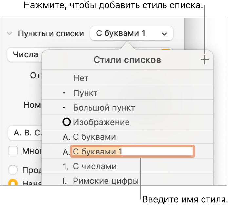The width and height of the screenshot is (232, 206).
Task: Click the С буквами 1 name field
Action: (x=133, y=151)
